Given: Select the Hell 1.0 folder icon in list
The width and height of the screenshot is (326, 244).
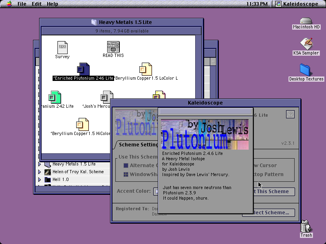Looking at the screenshot, I should (x=48, y=179).
